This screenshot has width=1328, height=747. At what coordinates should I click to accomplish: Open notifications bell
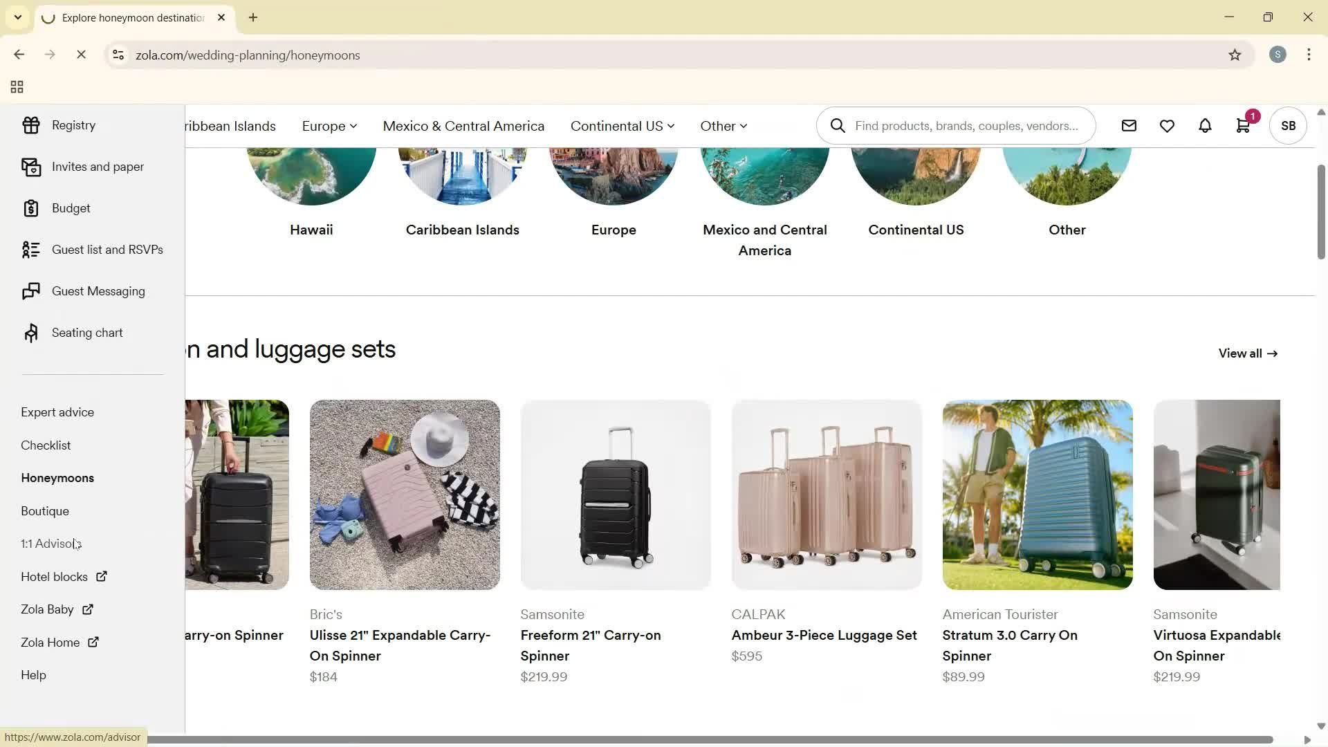(1205, 125)
